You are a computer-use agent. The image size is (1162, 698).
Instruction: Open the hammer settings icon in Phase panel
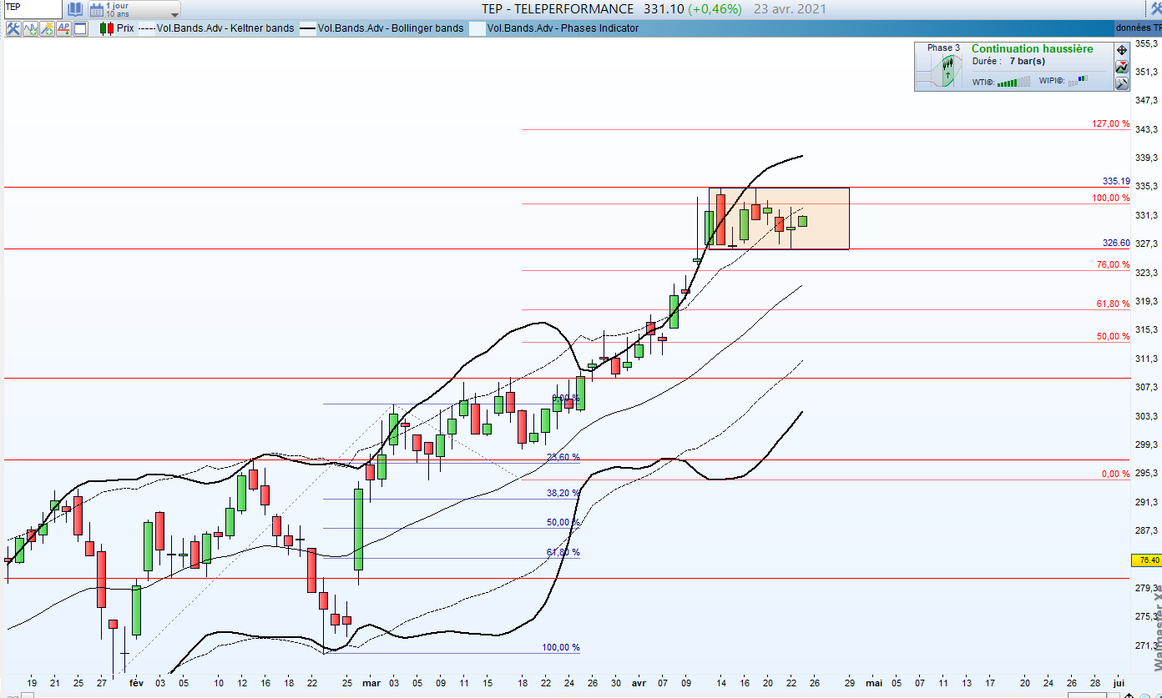pos(1121,83)
